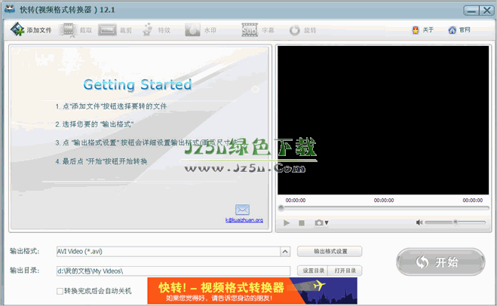
Task: Visit the 官网 home icon
Action: [x=452, y=30]
